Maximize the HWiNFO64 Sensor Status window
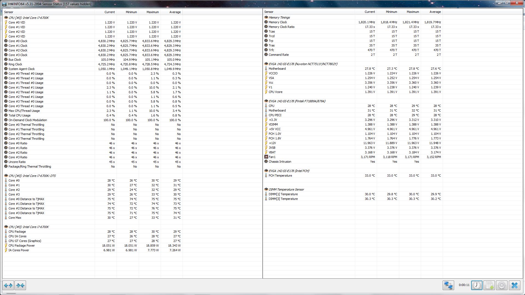 pos(506,3)
